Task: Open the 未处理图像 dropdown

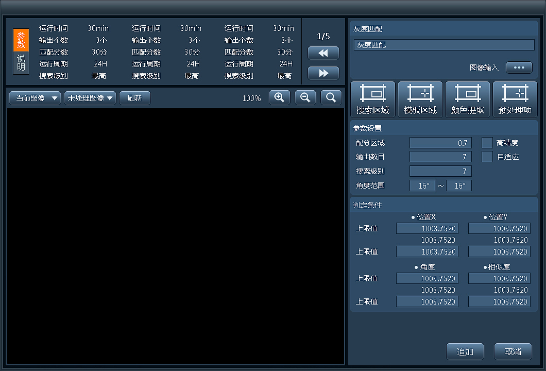Action: pyautogui.click(x=90, y=98)
